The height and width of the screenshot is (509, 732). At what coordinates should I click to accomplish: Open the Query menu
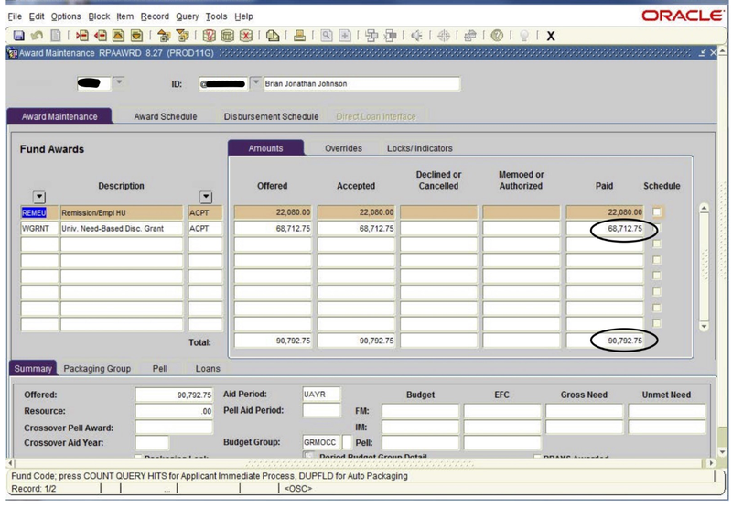pos(188,16)
